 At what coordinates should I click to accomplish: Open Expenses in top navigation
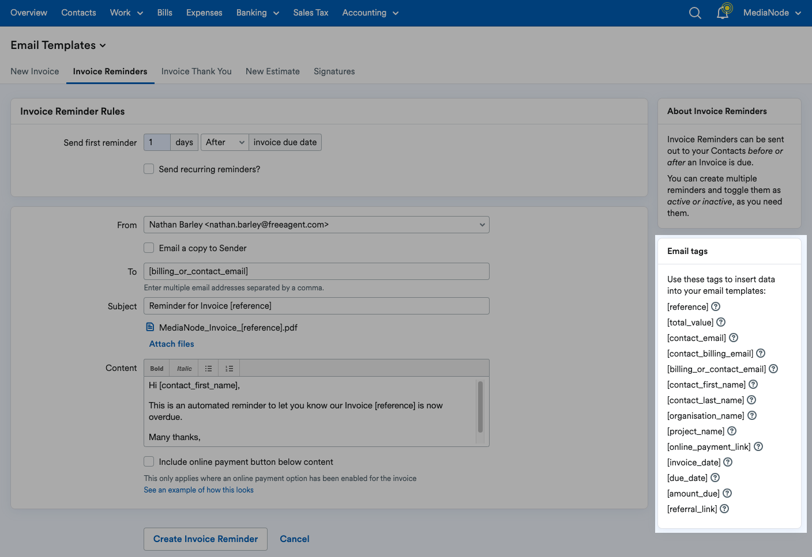pos(204,13)
